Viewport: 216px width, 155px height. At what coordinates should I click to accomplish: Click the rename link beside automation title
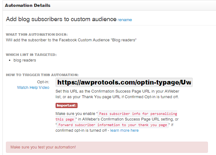(125, 20)
